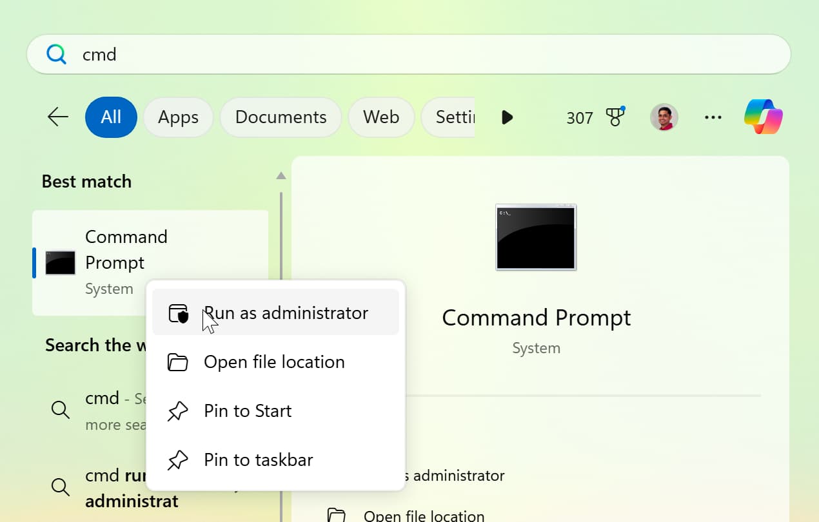The width and height of the screenshot is (819, 522).
Task: Switch to the Documents filter tab
Action: click(281, 117)
